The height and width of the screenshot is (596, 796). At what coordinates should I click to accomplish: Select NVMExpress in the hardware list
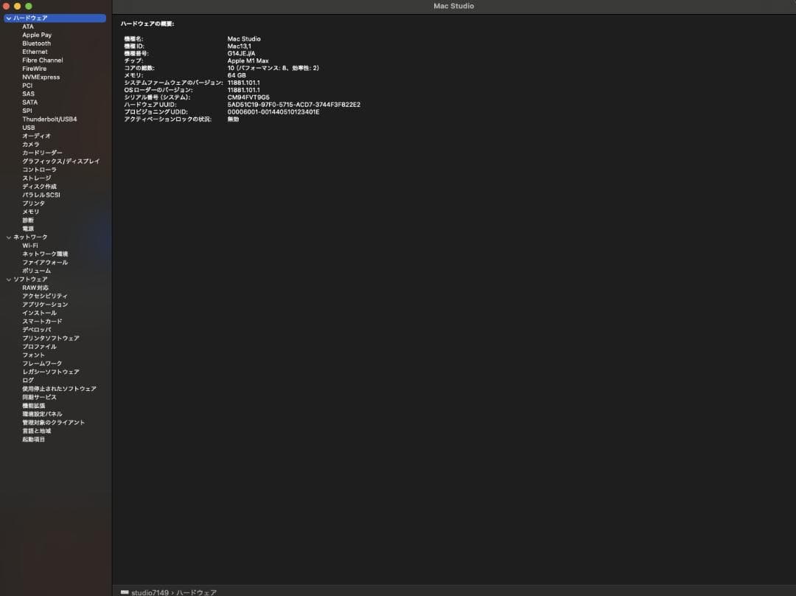coord(41,77)
